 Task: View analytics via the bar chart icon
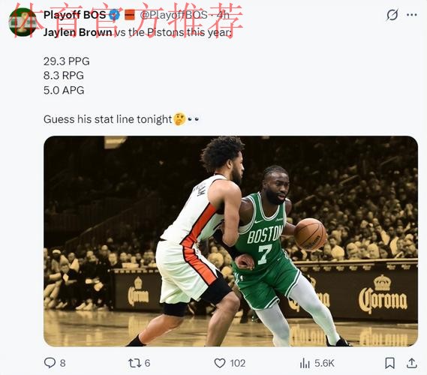click(305, 363)
